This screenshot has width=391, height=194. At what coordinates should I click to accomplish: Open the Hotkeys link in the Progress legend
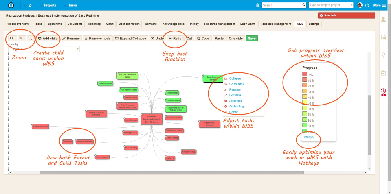pyautogui.click(x=308, y=137)
